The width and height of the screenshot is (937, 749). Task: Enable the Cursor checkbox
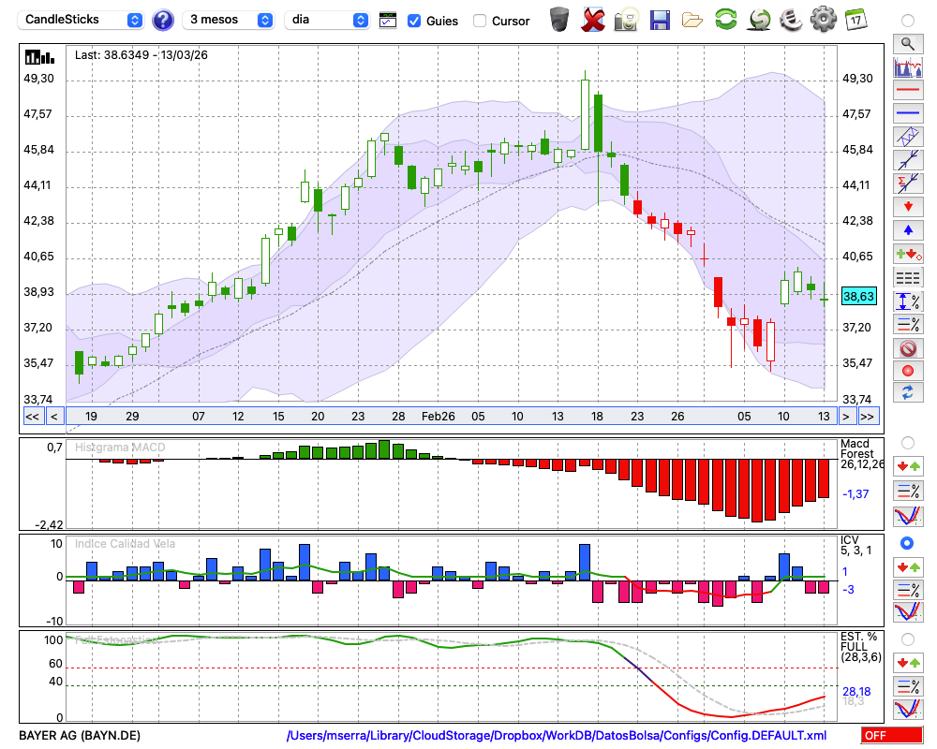tap(480, 21)
